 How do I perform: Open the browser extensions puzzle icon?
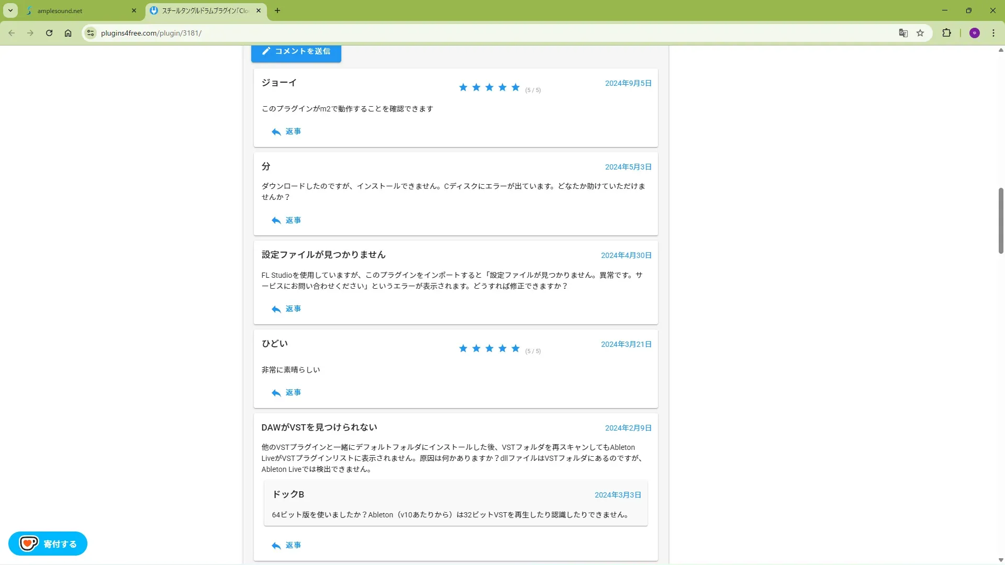946,33
